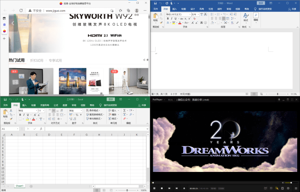Click the Paste clipboard icon in Excel
300x192 pixels.
pos(6,113)
